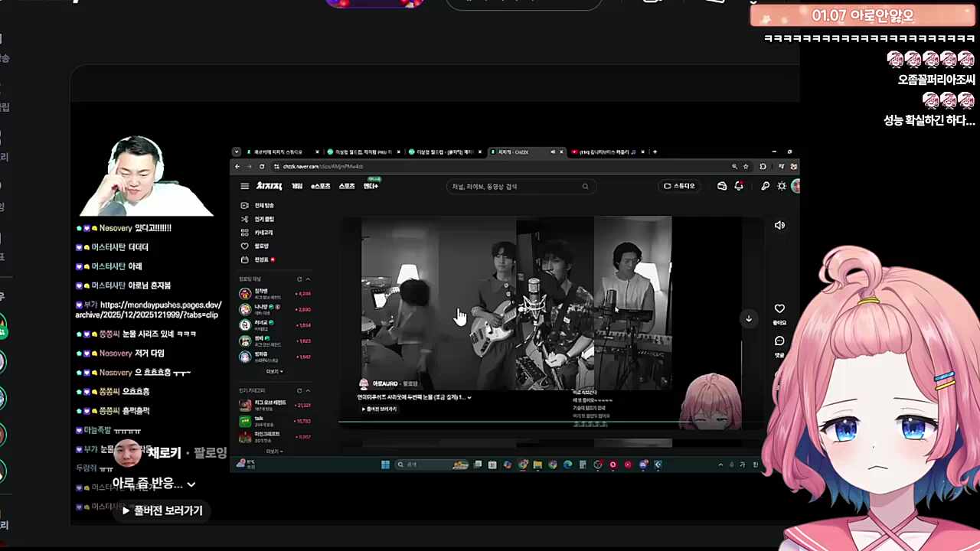Mute the clip using the speaker icon

(x=779, y=225)
